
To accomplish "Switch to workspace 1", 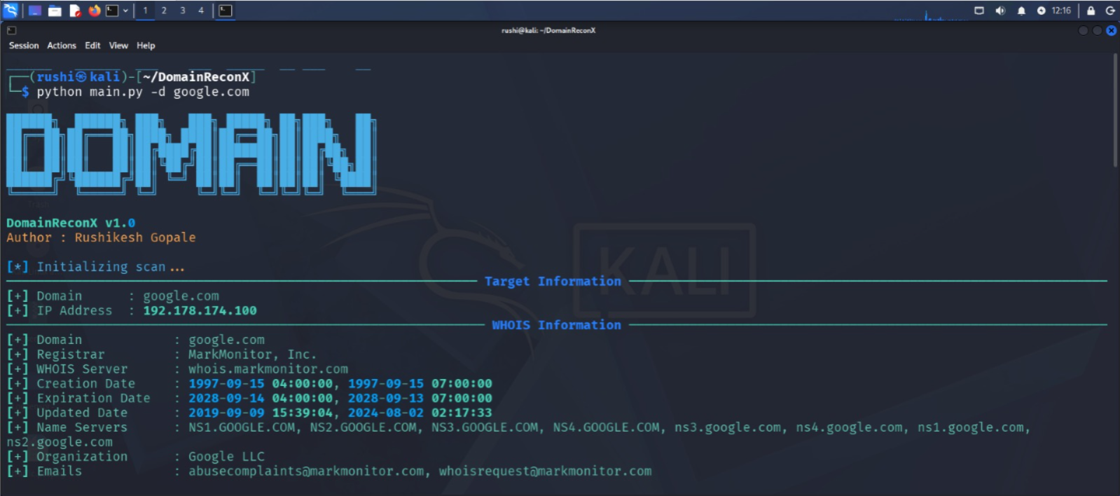I will click(145, 11).
